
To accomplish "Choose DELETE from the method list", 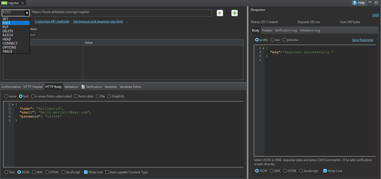I will pos(8,31).
